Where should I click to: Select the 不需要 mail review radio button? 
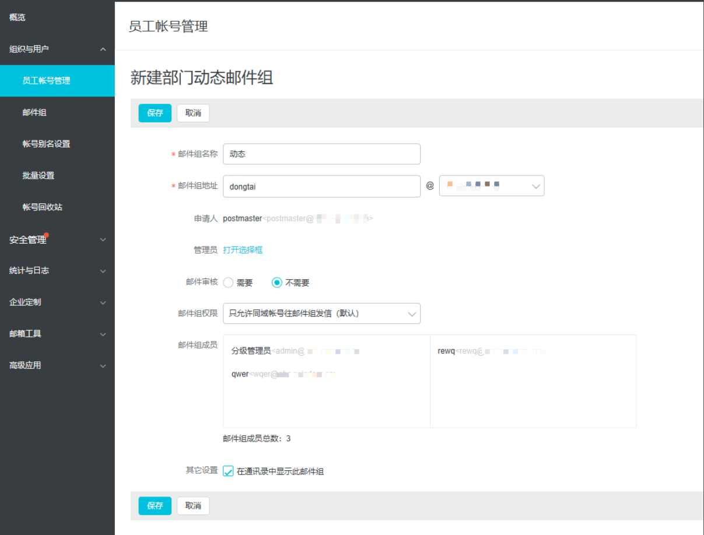tap(277, 283)
